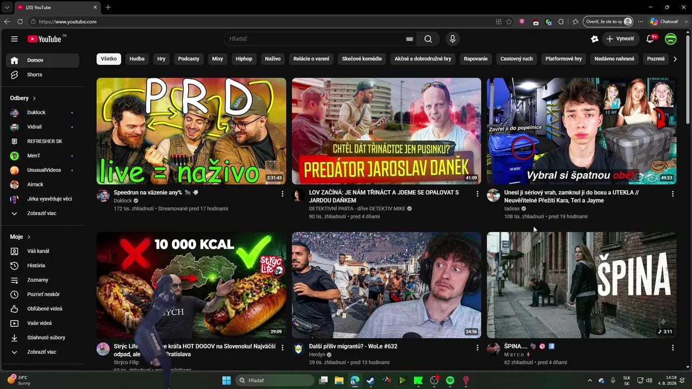692x389 pixels.
Task: Show hidden system tray icons
Action: (590, 380)
